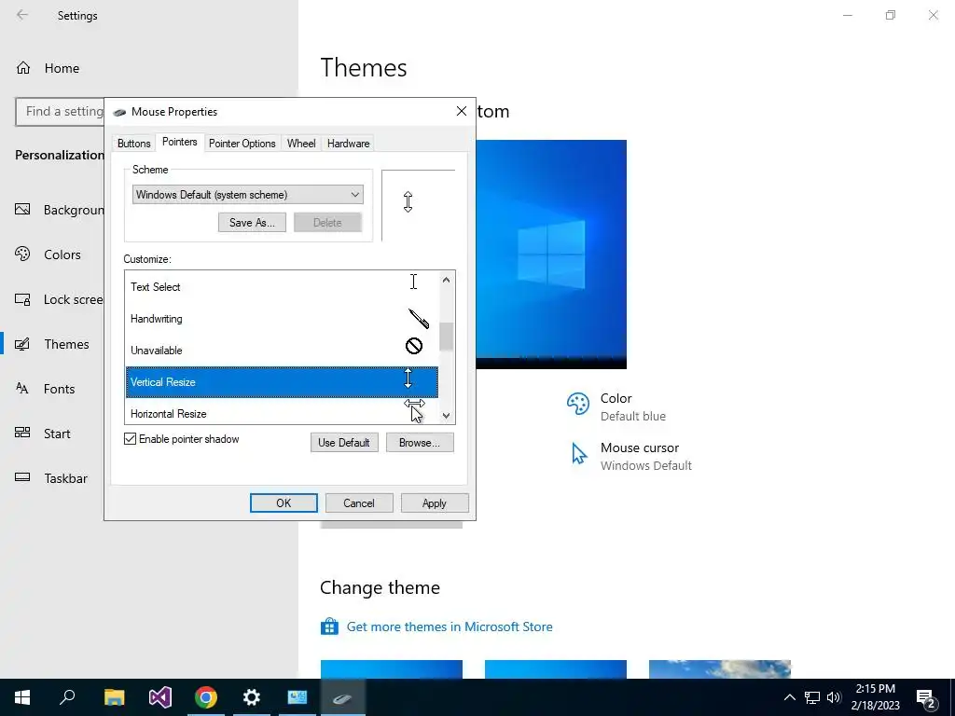Image resolution: width=955 pixels, height=716 pixels.
Task: Click the Find a setting search box
Action: click(60, 112)
